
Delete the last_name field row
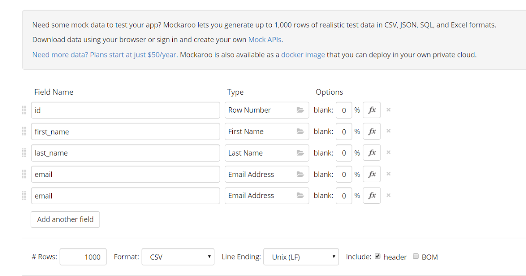[388, 153]
